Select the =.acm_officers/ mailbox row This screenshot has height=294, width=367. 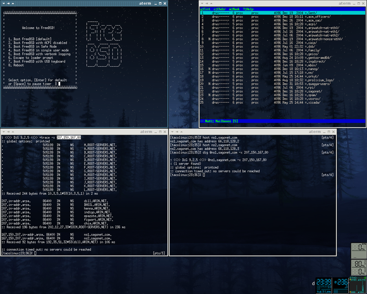[283, 17]
